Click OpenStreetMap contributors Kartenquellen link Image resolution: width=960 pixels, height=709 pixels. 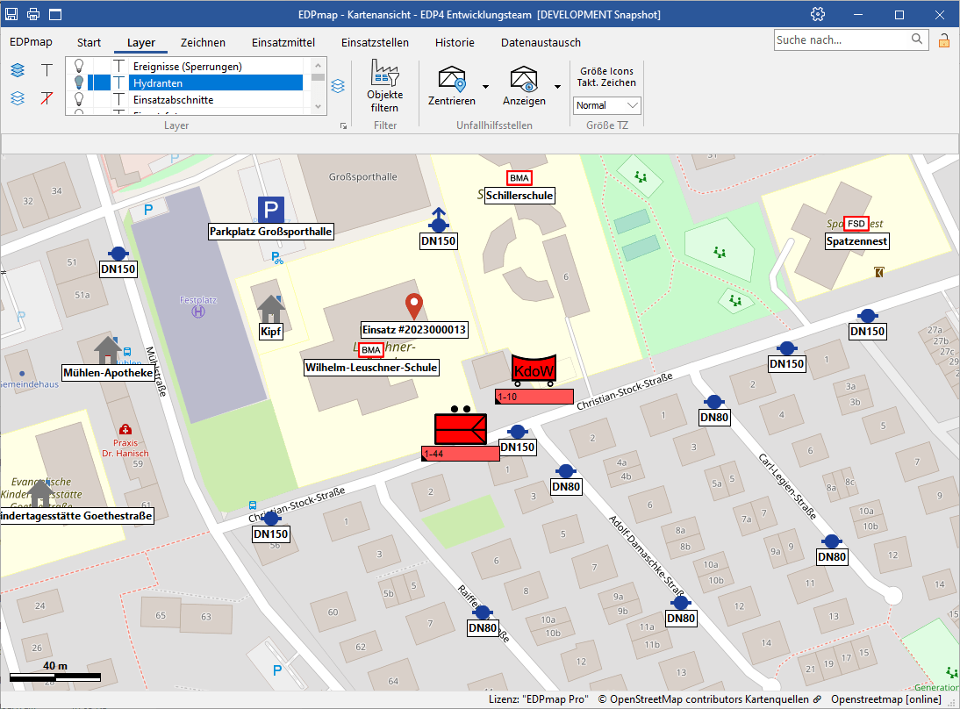[x=710, y=699]
